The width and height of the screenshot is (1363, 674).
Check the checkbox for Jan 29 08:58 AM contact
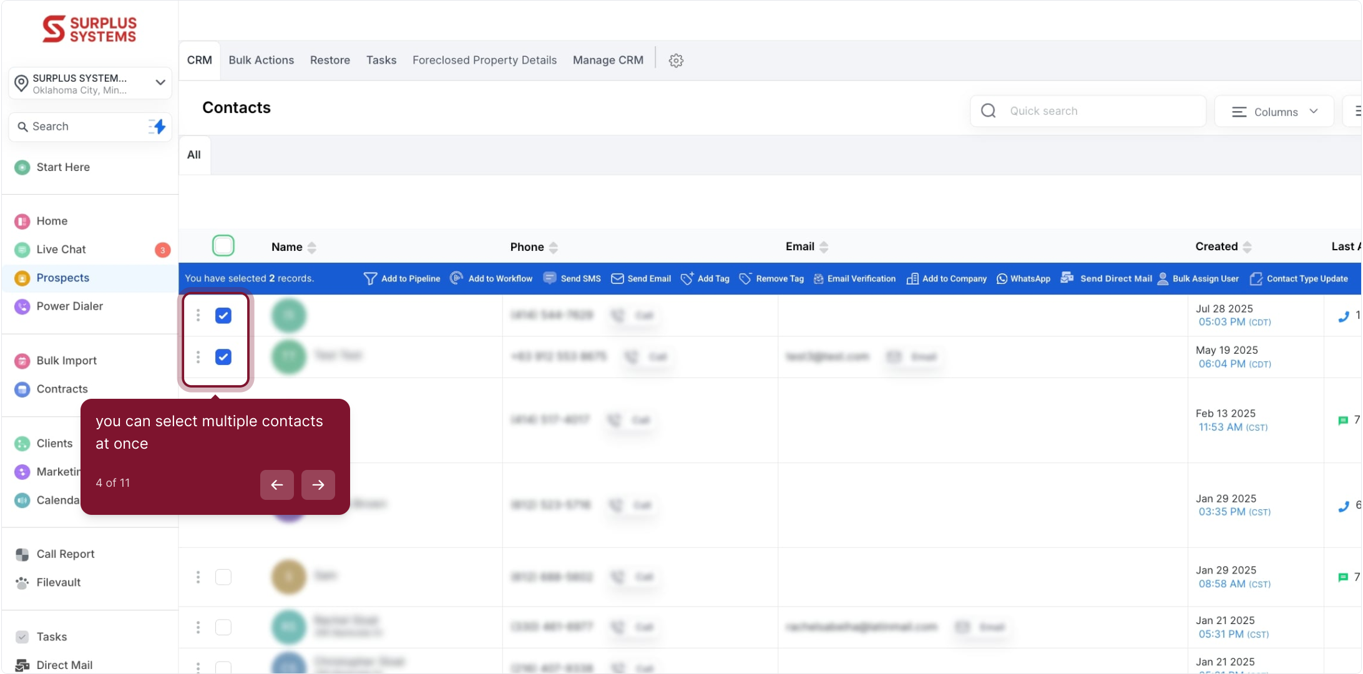click(223, 577)
